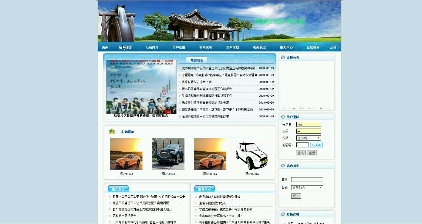
Task: Click the 重置 button
Action: (x=312, y=153)
